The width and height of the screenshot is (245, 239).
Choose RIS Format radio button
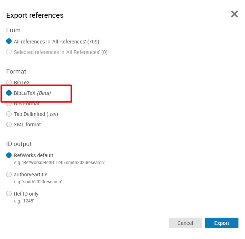coord(9,104)
